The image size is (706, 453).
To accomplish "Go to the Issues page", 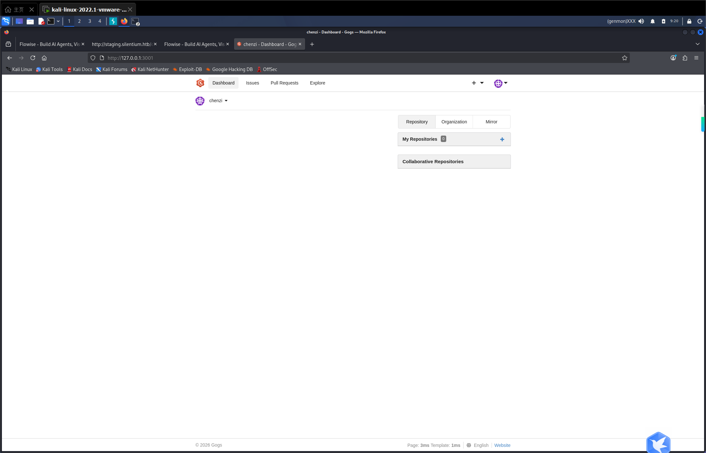I will pyautogui.click(x=252, y=83).
